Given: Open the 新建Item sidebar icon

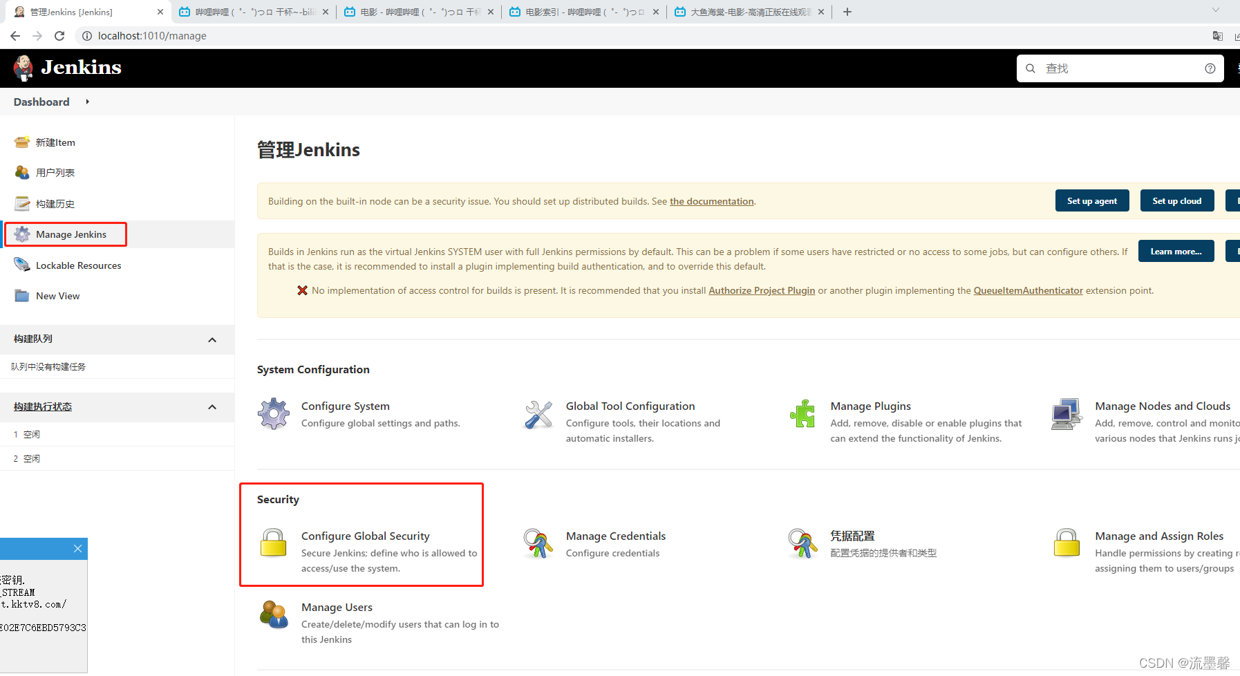Looking at the screenshot, I should click(22, 142).
